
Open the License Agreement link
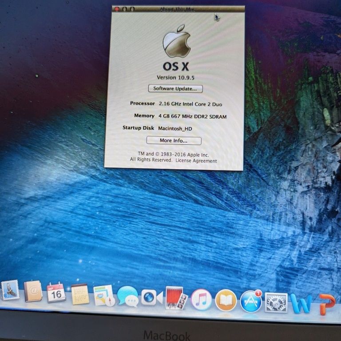coord(196,161)
